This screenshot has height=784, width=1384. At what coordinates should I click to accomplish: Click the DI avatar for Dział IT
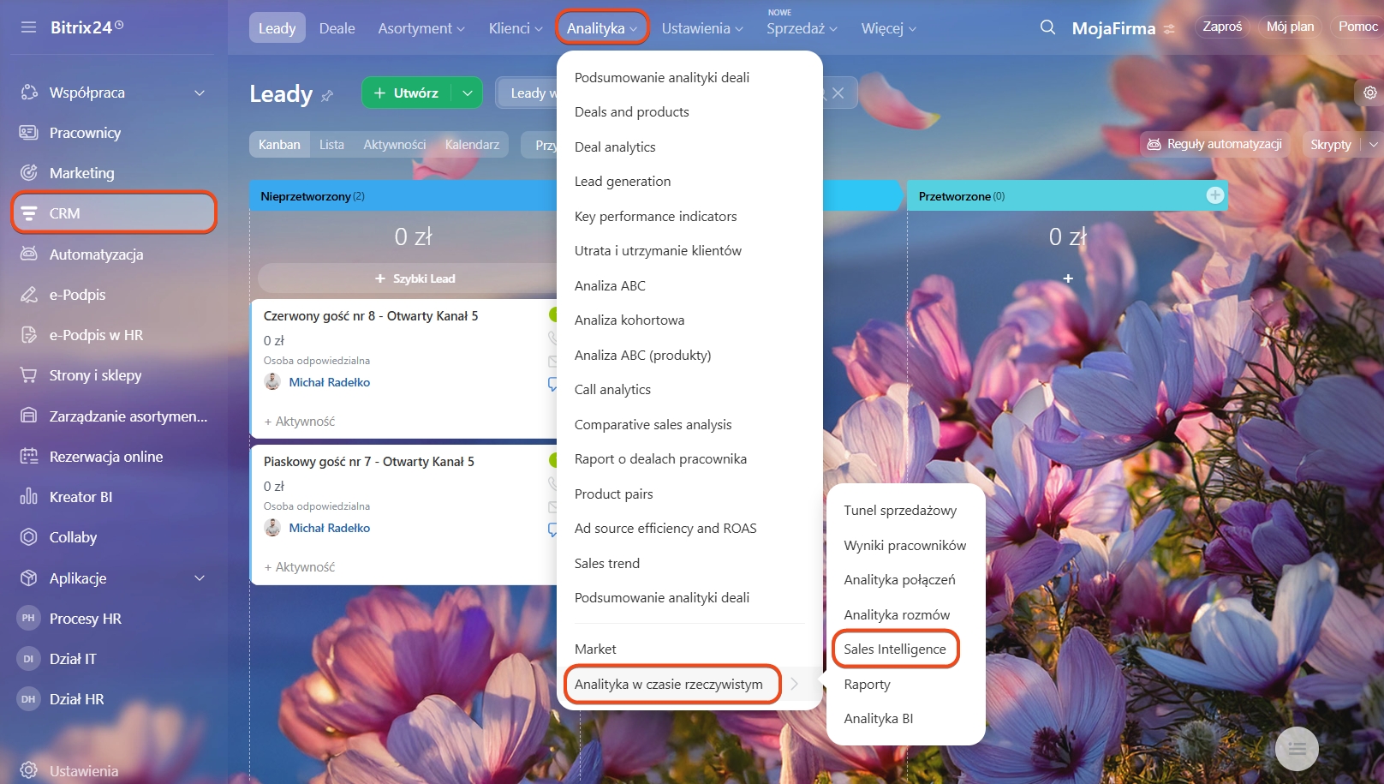(x=28, y=659)
